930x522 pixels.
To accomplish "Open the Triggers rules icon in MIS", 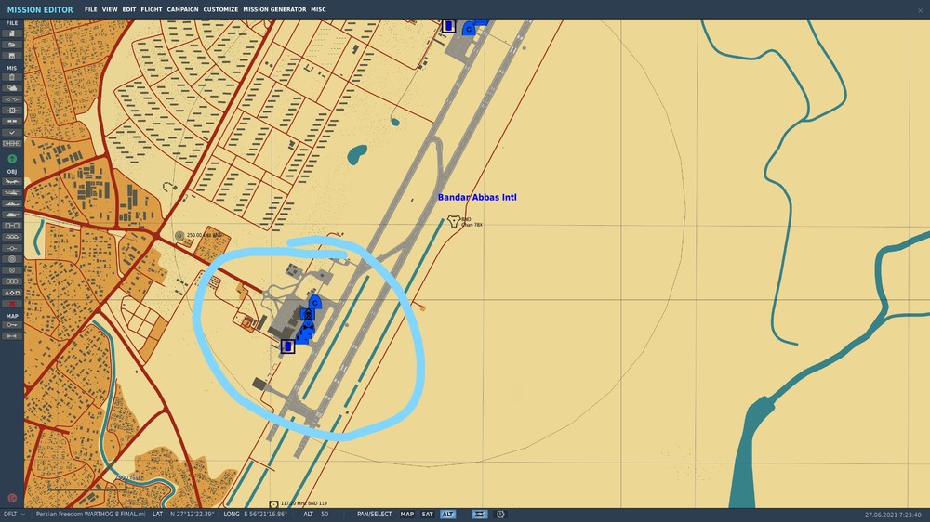I will tap(12, 99).
